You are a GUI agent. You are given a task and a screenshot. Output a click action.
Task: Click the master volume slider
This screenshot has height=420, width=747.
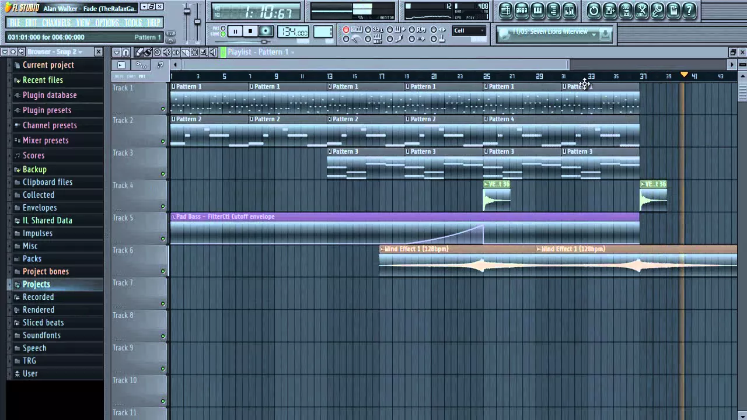click(x=187, y=13)
